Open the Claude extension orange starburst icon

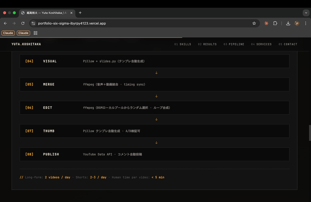tap(266, 23)
